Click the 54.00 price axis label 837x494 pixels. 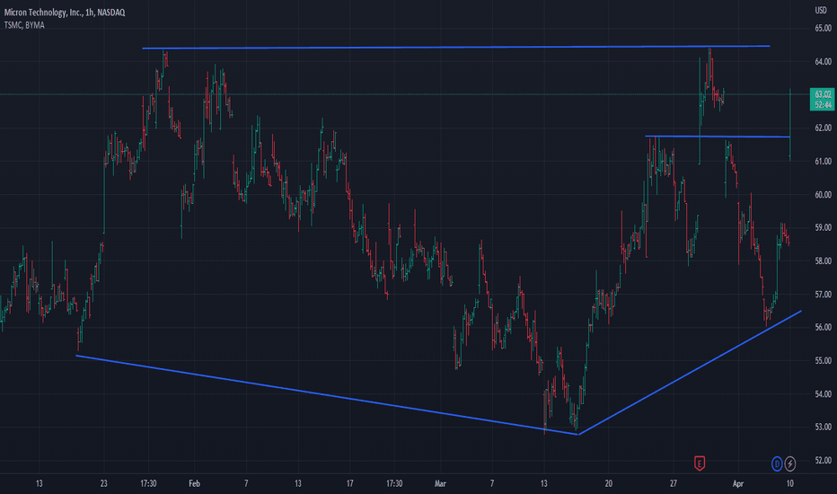coord(823,394)
